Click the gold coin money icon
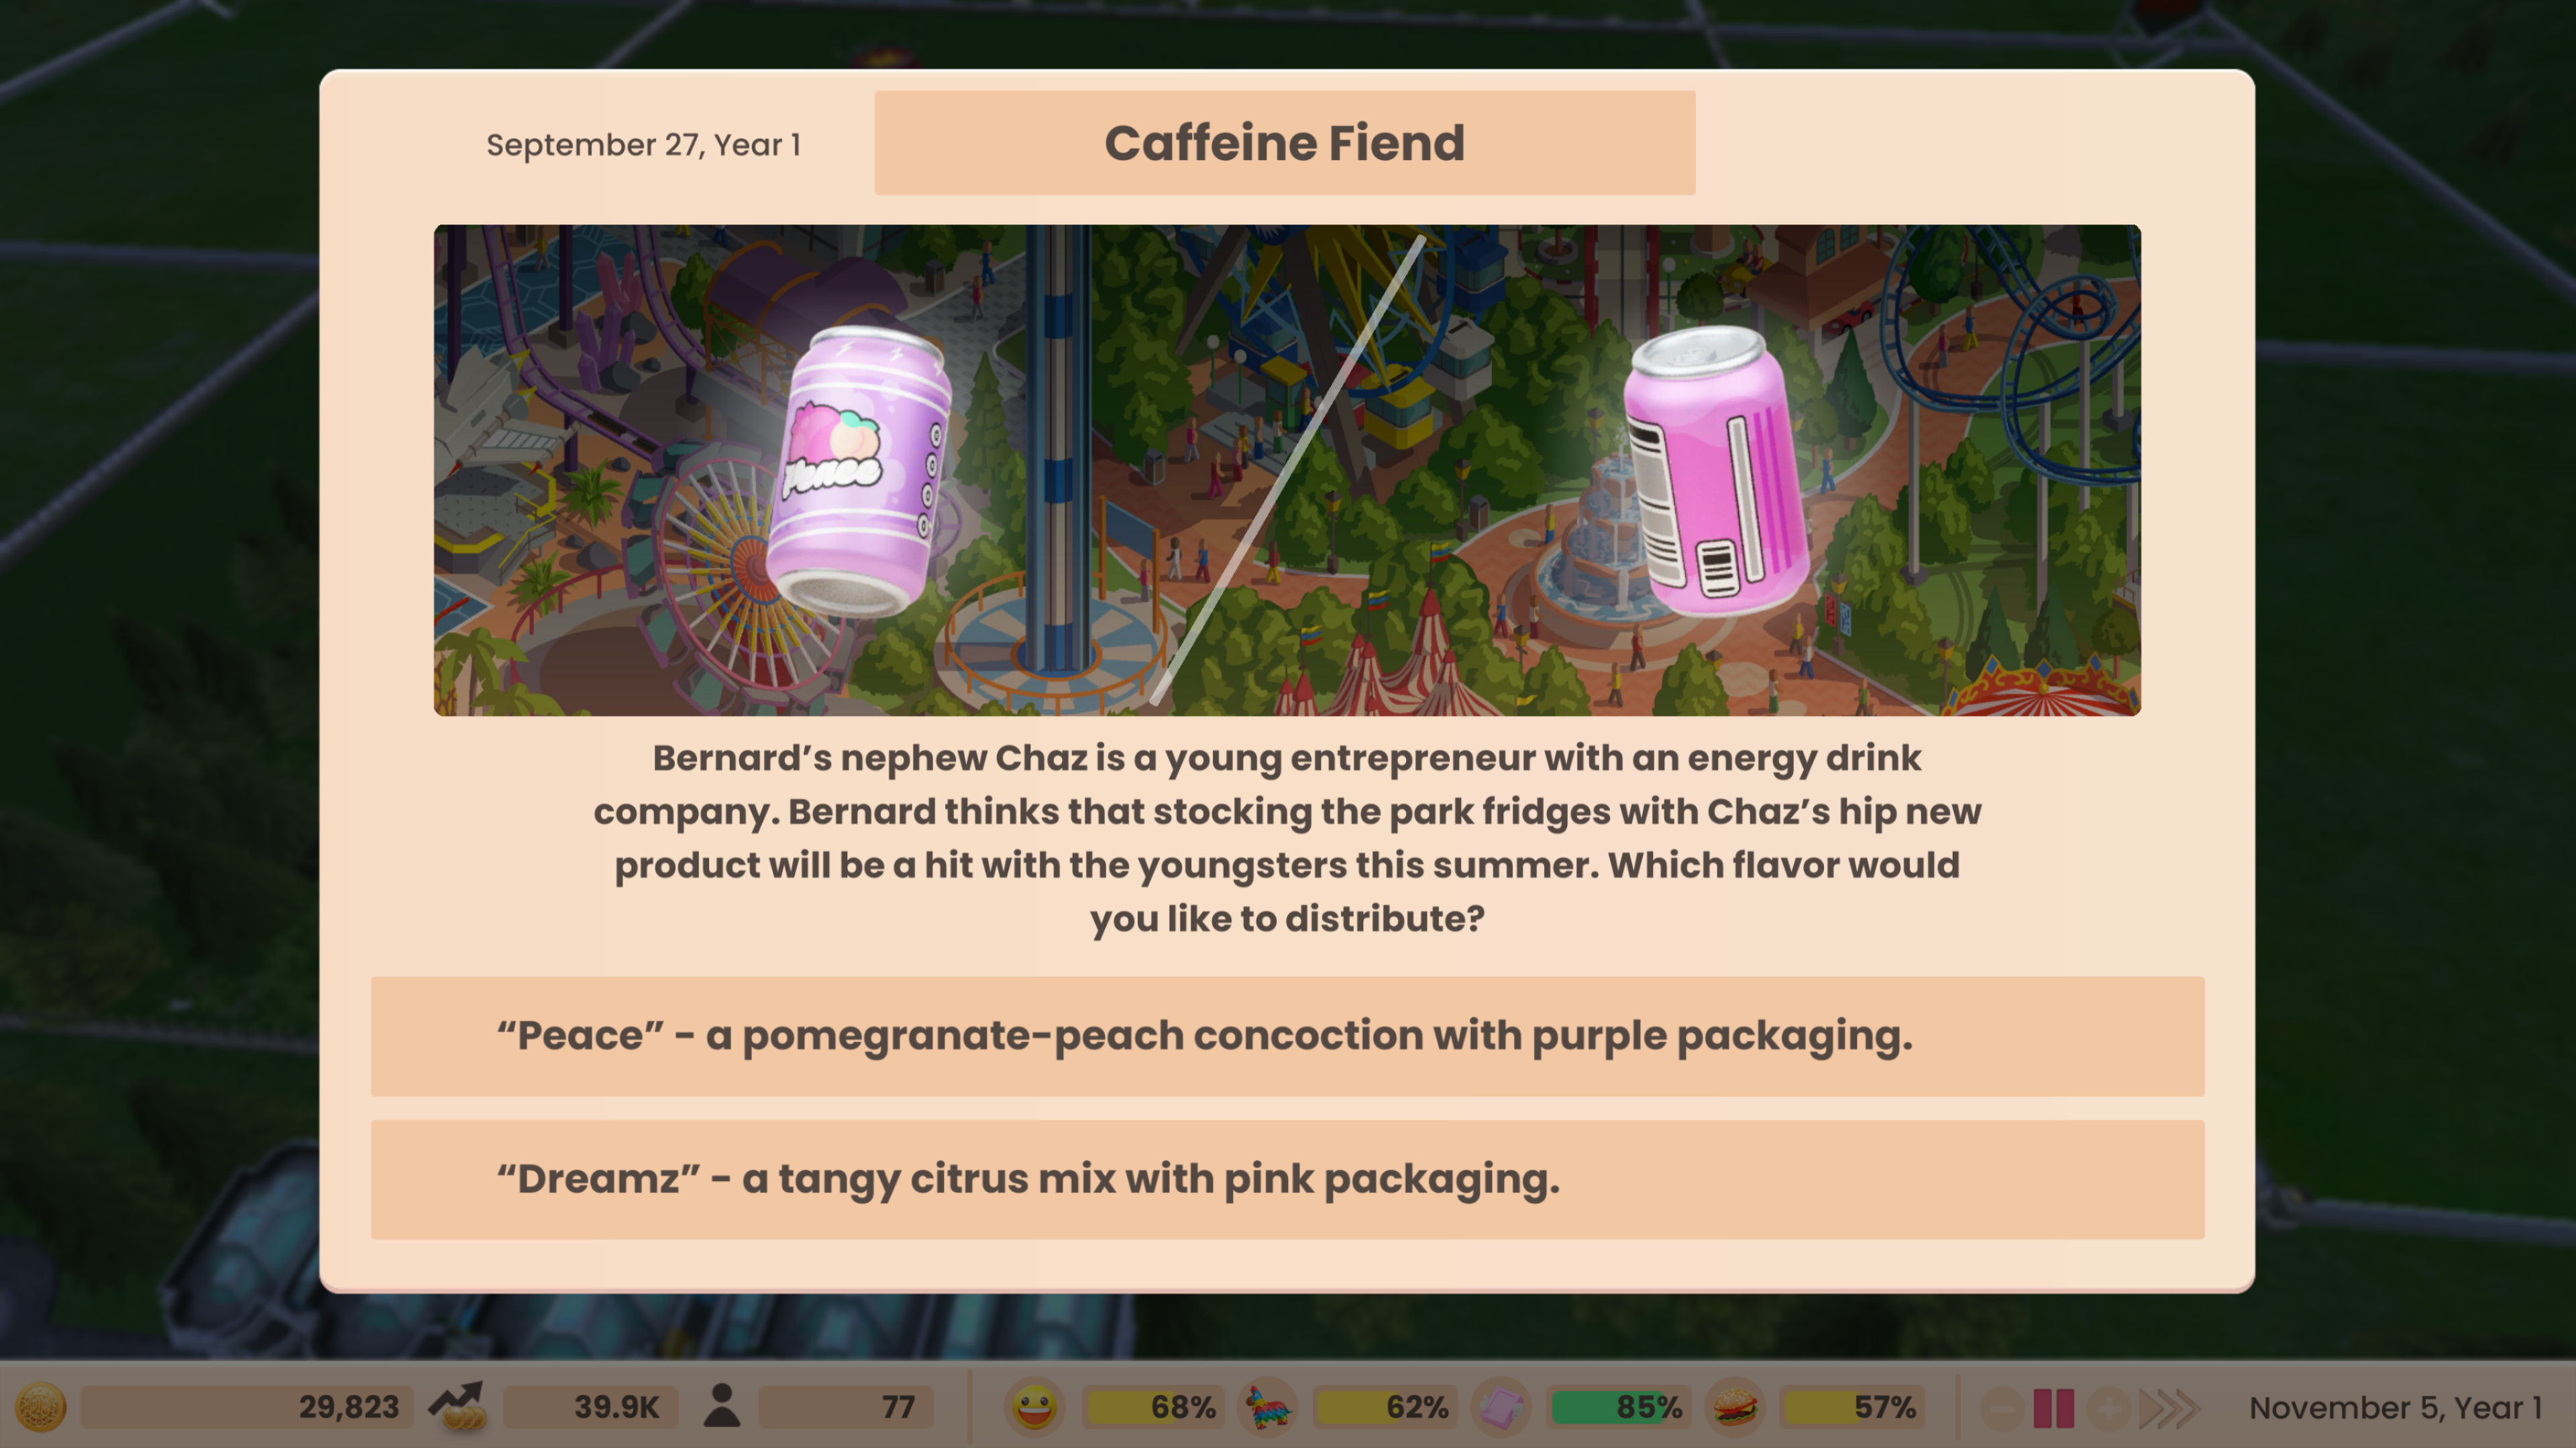Image resolution: width=2576 pixels, height=1448 pixels. point(41,1407)
